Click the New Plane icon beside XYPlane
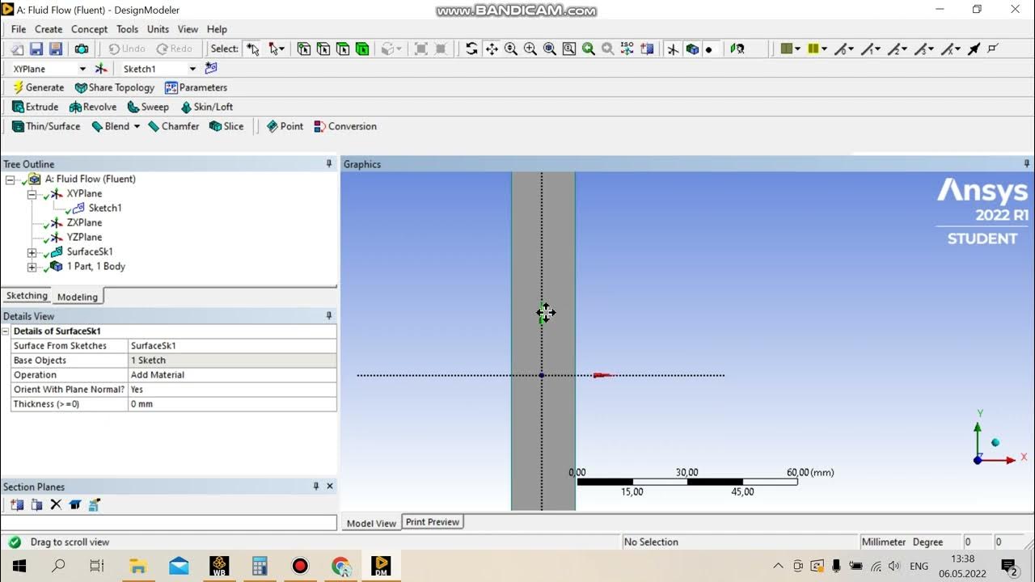 [x=101, y=69]
